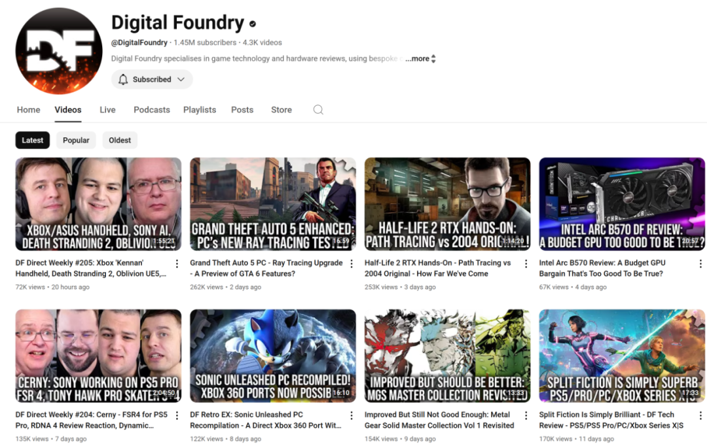
Task: Open three-dot menu for Metal Gear Solid video
Action: point(526,415)
